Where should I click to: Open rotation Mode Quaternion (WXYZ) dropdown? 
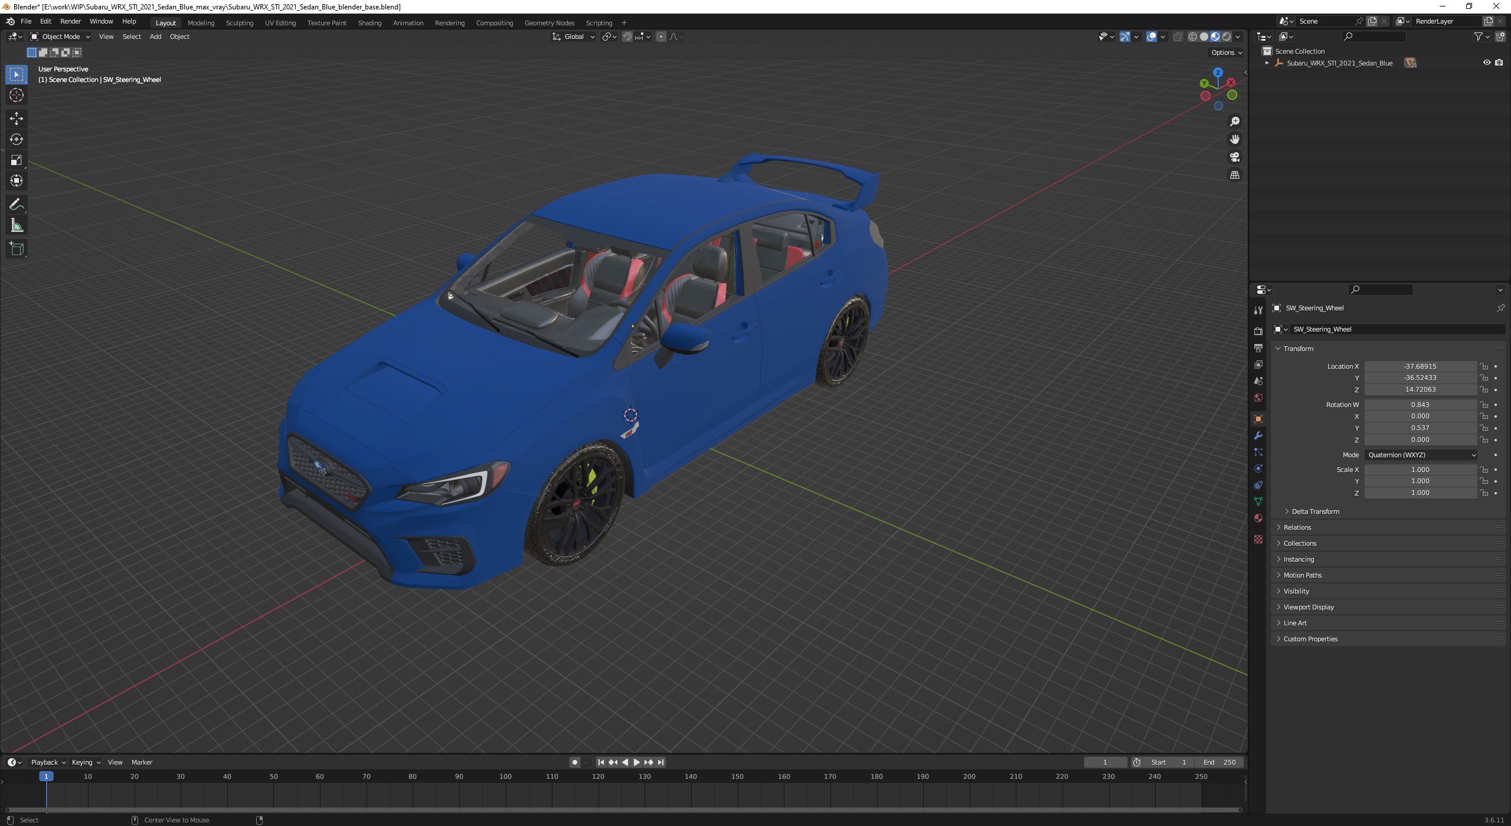1421,455
